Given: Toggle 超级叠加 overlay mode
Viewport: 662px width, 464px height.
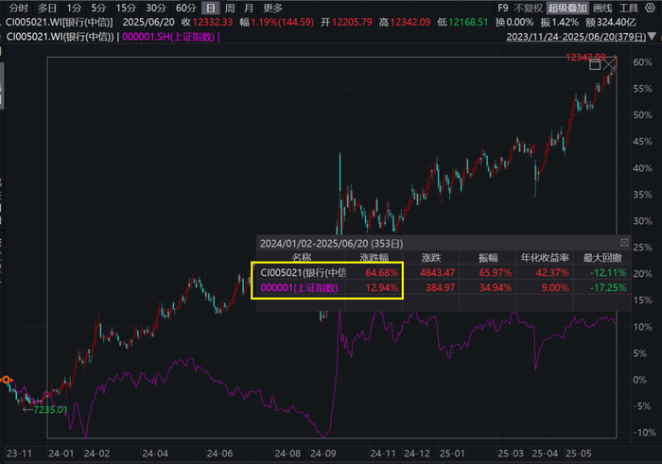Looking at the screenshot, I should click(x=567, y=8).
